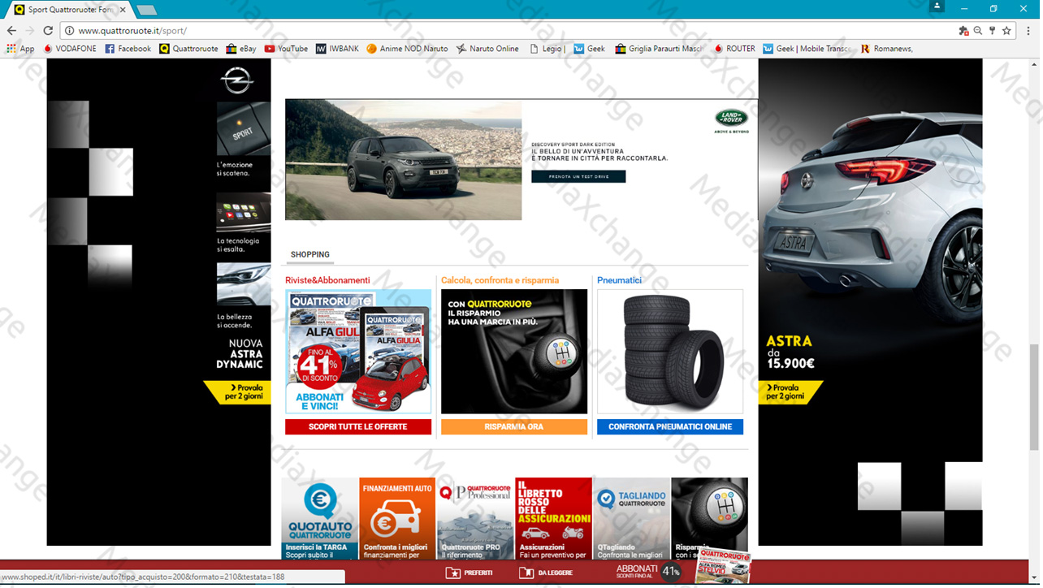Open the Tagliando Quattroruote tile
Image resolution: width=1043 pixels, height=588 pixels.
[x=631, y=518]
